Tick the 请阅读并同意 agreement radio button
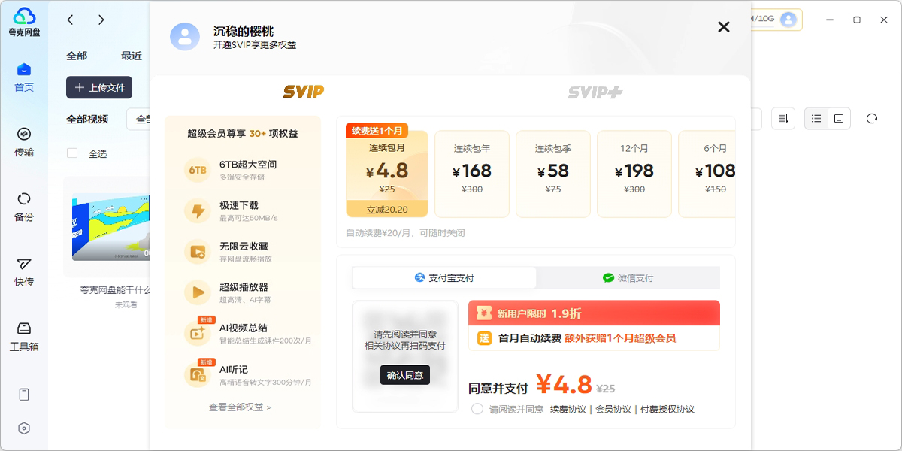 tap(477, 409)
